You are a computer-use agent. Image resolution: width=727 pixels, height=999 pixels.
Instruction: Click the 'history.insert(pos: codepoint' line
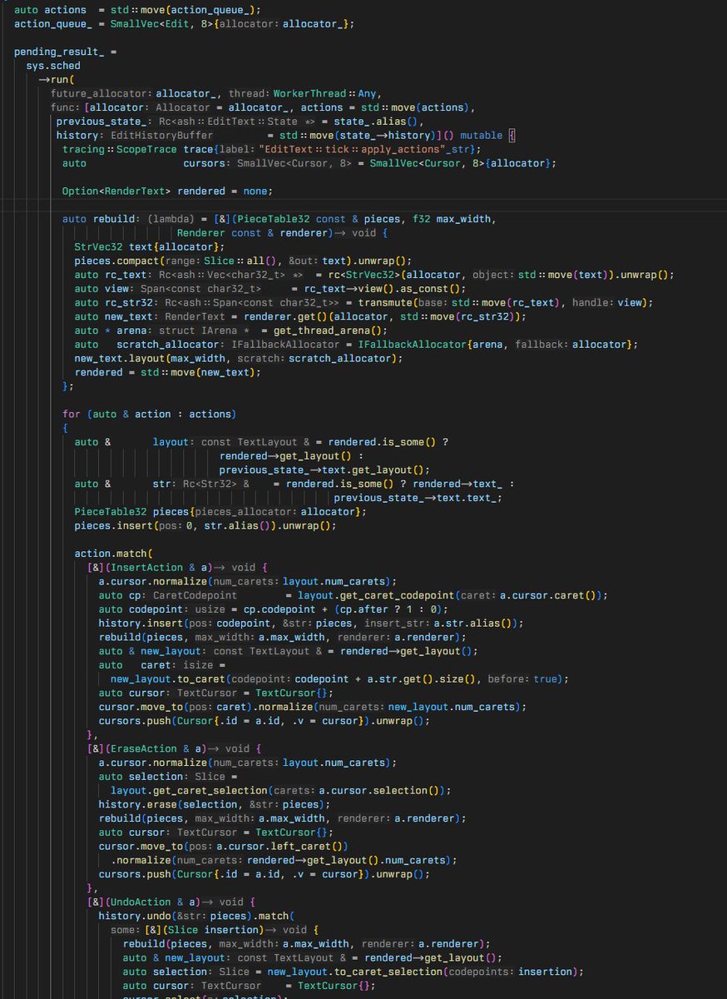pyautogui.click(x=310, y=624)
